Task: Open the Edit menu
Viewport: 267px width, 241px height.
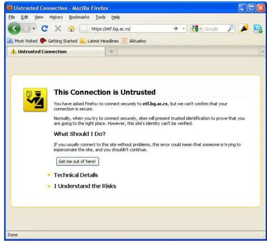Action: coord(24,17)
